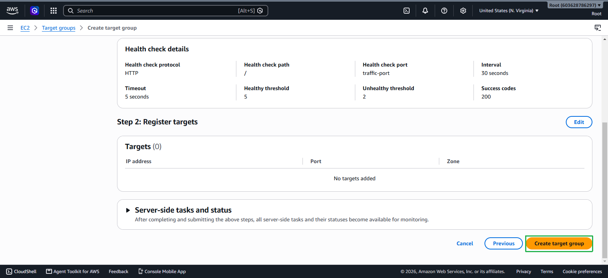This screenshot has height=278, width=608.
Task: Click the Create target group button
Action: [x=559, y=243]
